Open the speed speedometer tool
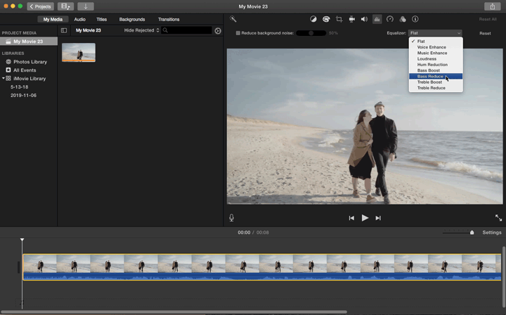This screenshot has width=506, height=315. pos(390,20)
